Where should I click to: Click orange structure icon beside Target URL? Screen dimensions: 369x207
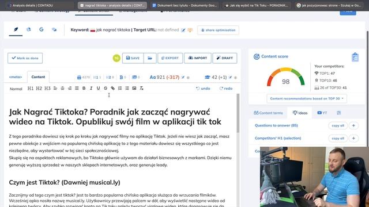pos(190,30)
